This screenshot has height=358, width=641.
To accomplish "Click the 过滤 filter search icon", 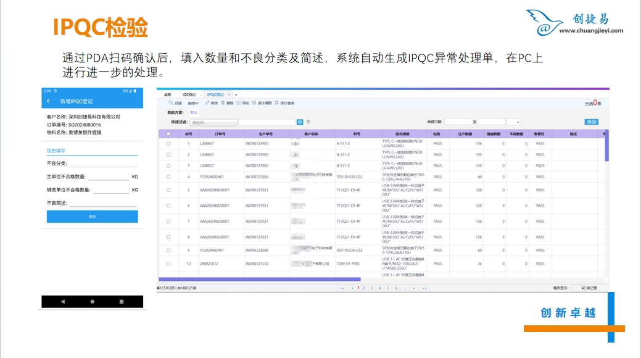I will click(x=174, y=103).
